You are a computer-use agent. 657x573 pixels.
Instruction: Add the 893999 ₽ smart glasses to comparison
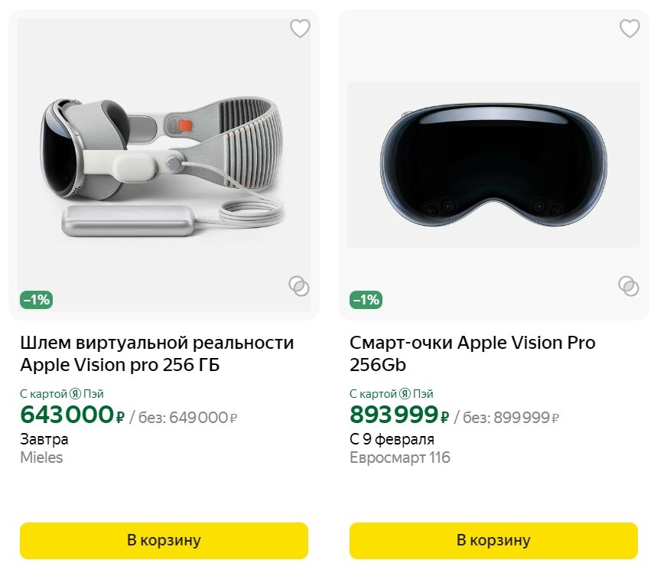coord(629,286)
